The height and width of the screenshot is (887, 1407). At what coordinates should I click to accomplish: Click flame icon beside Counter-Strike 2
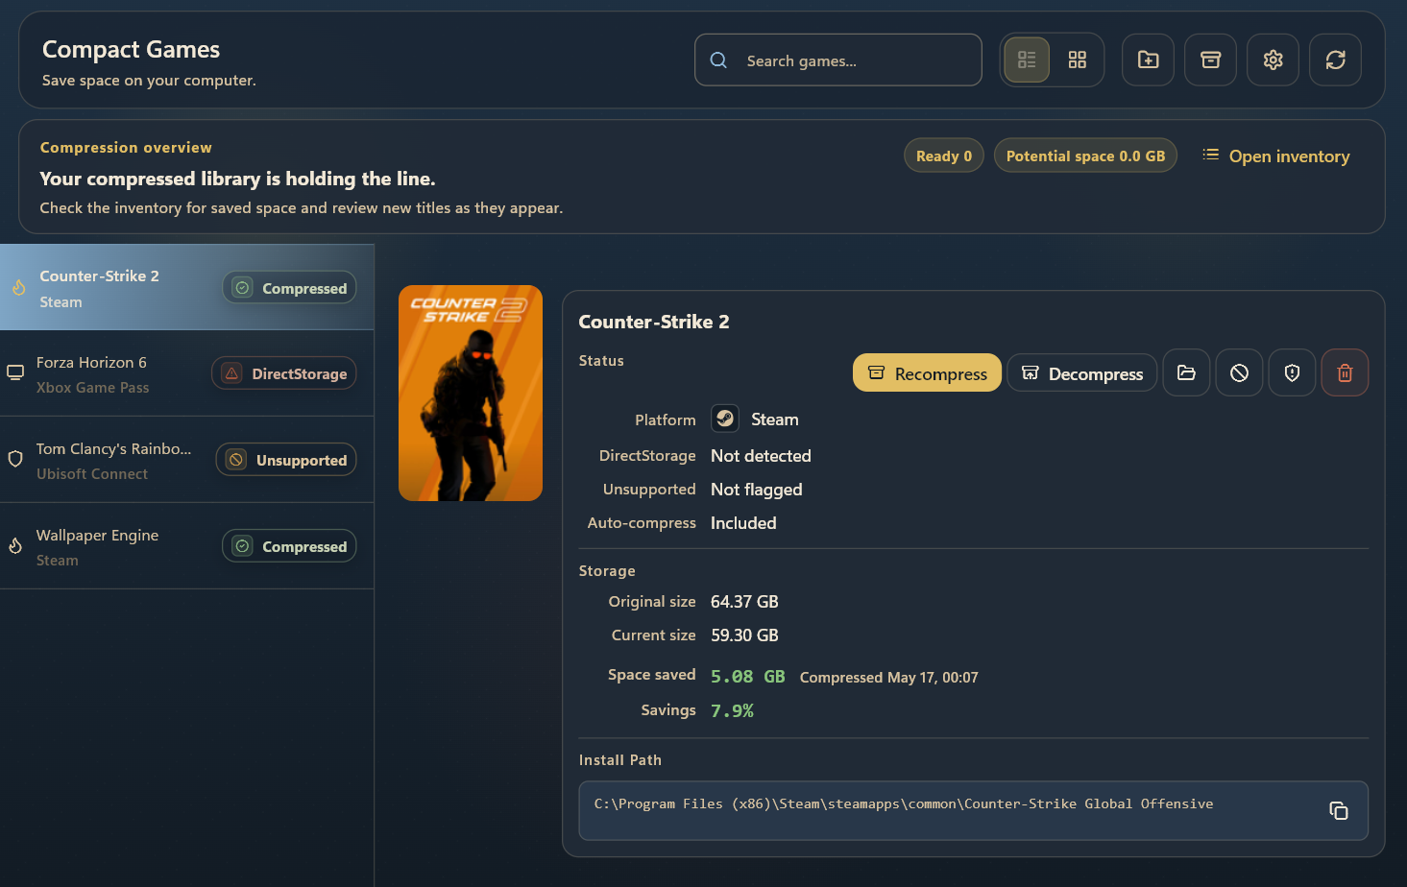coord(18,287)
